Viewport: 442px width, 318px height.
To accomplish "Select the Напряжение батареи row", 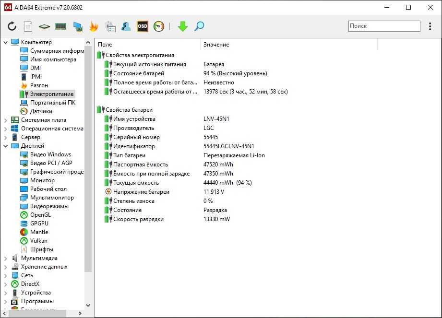I will (164, 192).
